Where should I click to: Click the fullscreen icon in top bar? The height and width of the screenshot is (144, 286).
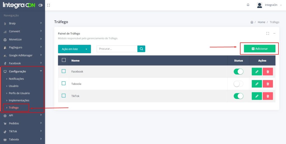click(49, 5)
